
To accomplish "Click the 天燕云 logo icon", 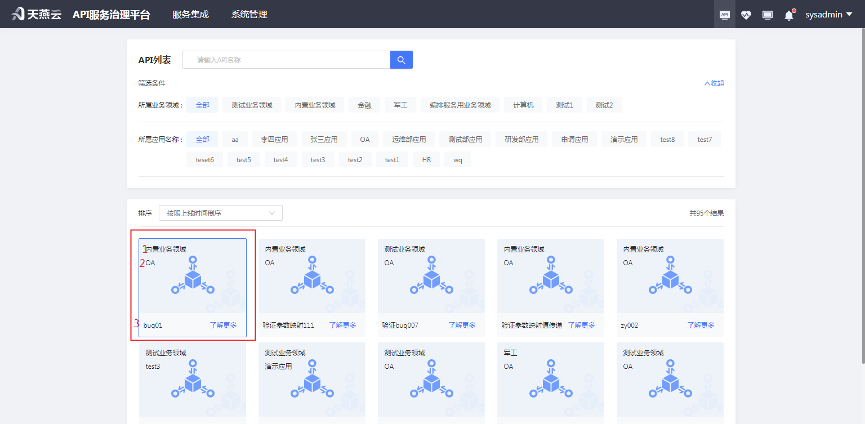I will tap(17, 14).
